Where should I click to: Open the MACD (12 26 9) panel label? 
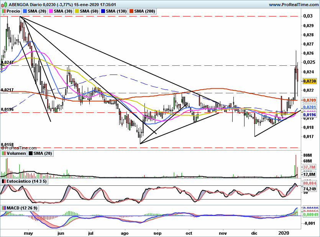click(22, 208)
